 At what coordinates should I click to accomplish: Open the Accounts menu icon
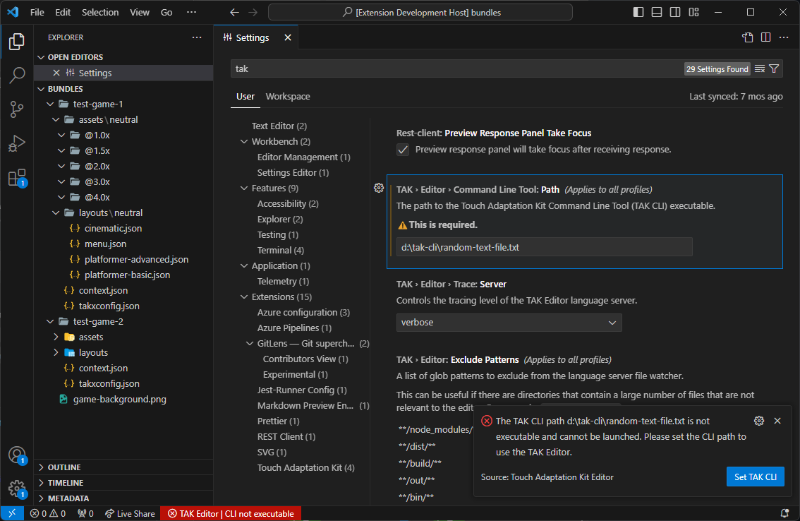(x=17, y=455)
